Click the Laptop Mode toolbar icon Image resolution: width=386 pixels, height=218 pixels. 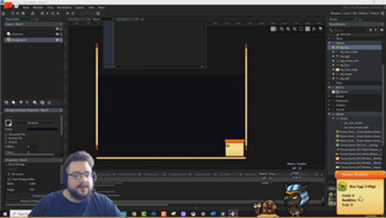coord(98,13)
